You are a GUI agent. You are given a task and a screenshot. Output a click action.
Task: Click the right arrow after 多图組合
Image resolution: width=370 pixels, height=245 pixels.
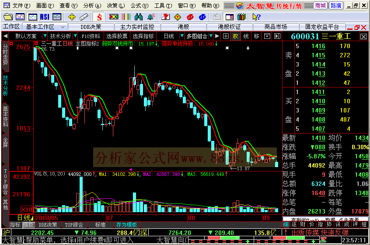coord(217,36)
